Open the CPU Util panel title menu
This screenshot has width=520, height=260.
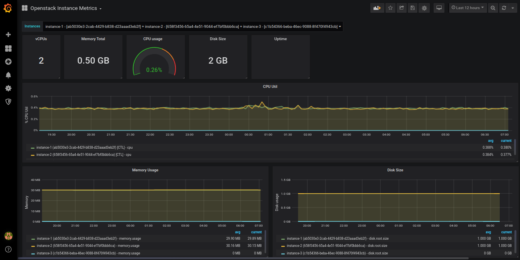270,86
